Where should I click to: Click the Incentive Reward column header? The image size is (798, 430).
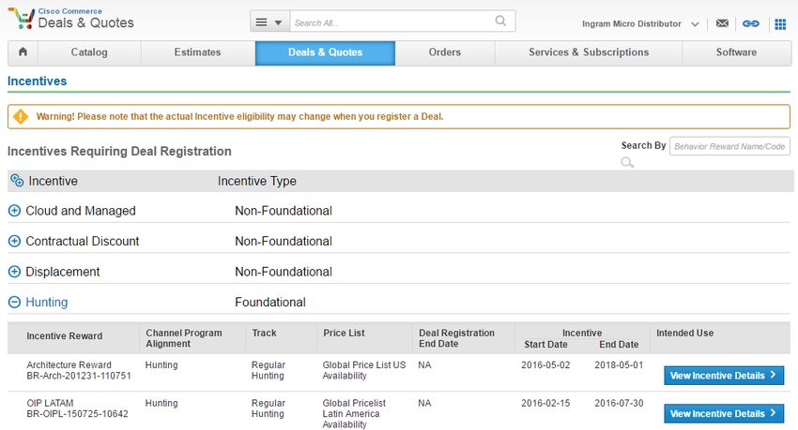pyautogui.click(x=65, y=336)
